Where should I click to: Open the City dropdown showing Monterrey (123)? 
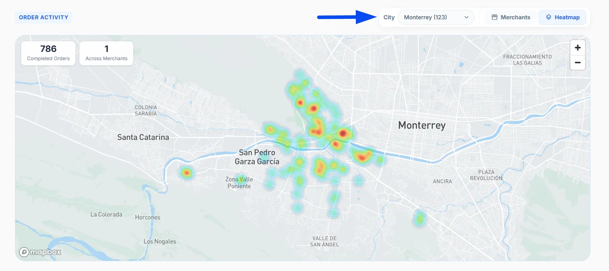click(436, 17)
